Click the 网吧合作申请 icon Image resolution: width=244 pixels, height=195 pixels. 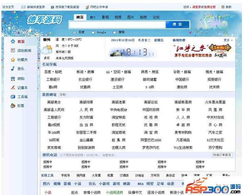87,7
